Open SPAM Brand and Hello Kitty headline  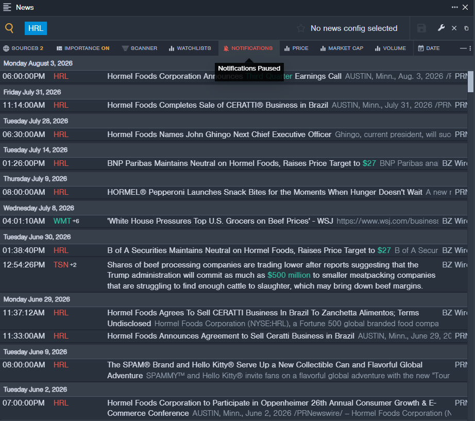[265, 370]
